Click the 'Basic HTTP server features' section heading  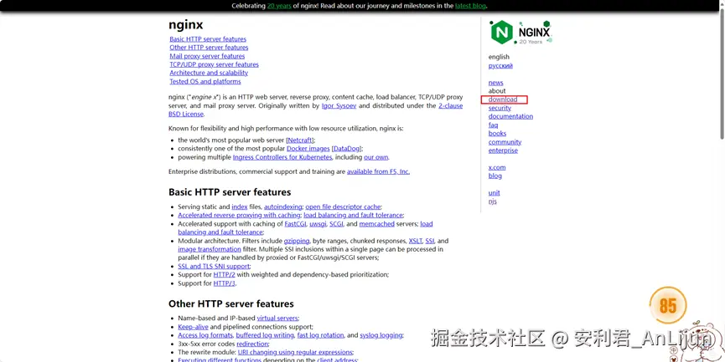coord(230,191)
